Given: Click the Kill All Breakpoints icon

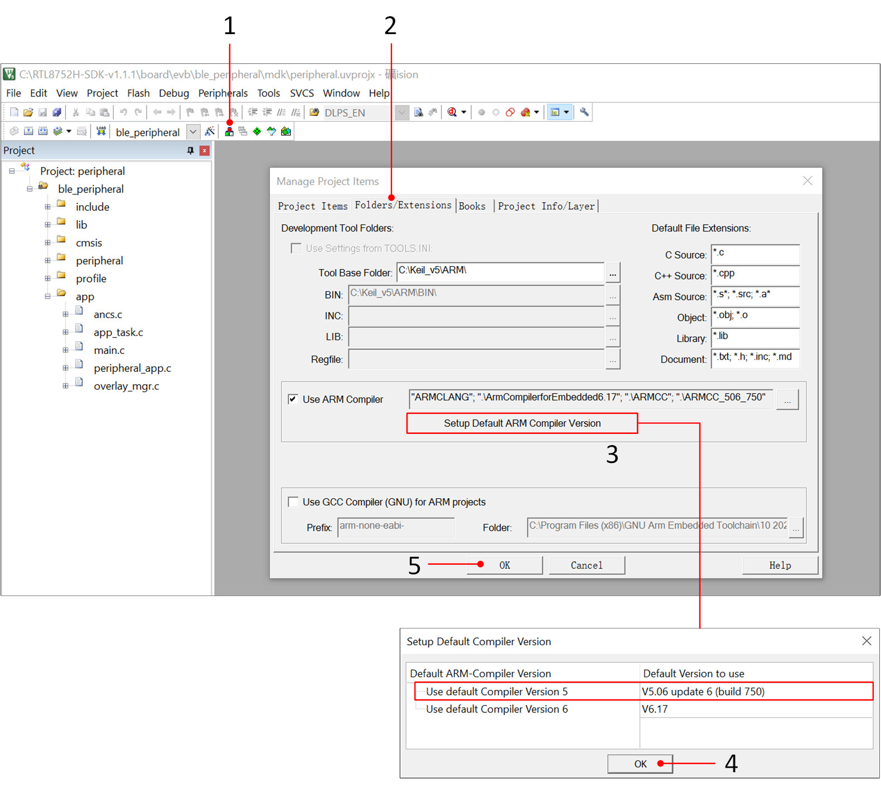Looking at the screenshot, I should pyautogui.click(x=525, y=112).
